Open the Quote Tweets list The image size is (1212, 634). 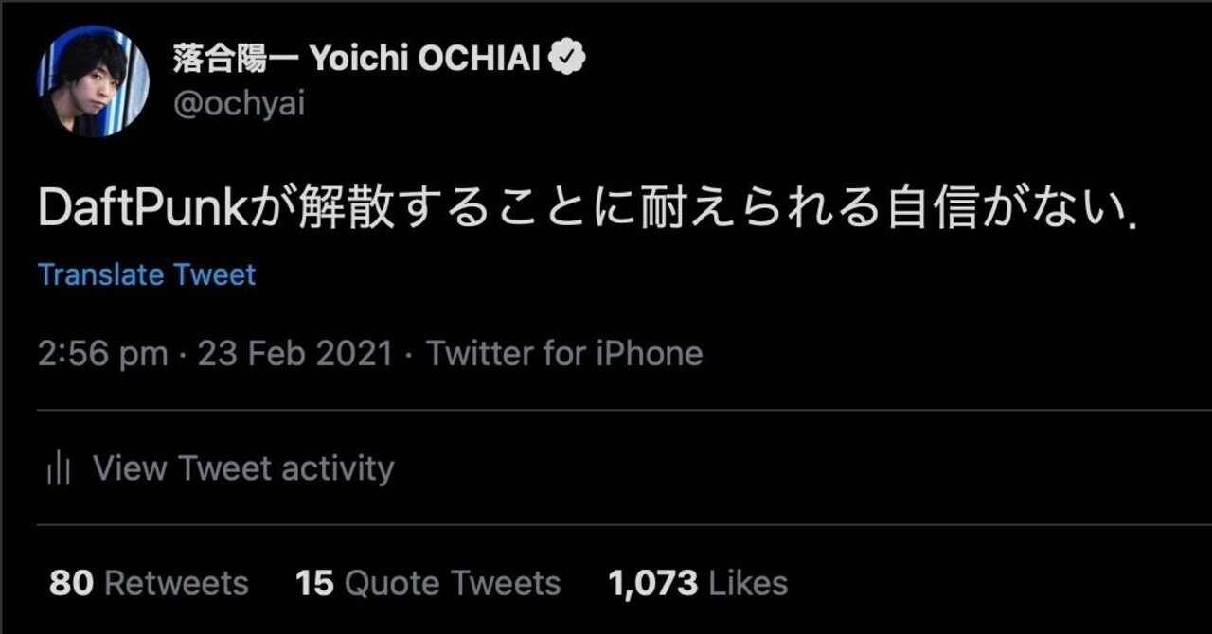(453, 583)
